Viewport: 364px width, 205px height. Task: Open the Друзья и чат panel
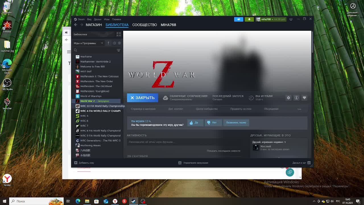[x=301, y=163]
